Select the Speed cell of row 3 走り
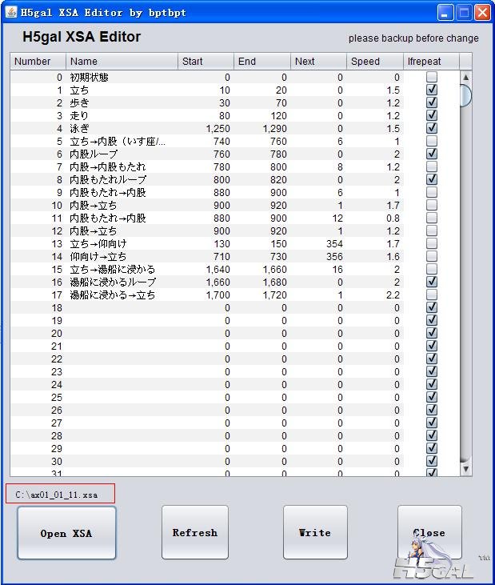495x585 pixels. (x=374, y=116)
